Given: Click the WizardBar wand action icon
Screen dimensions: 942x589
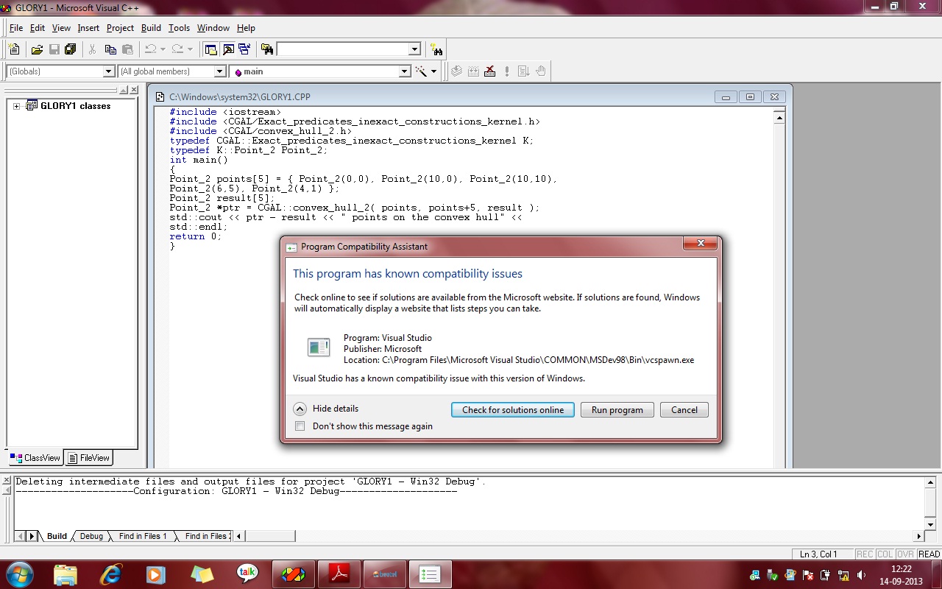Looking at the screenshot, I should (x=422, y=71).
